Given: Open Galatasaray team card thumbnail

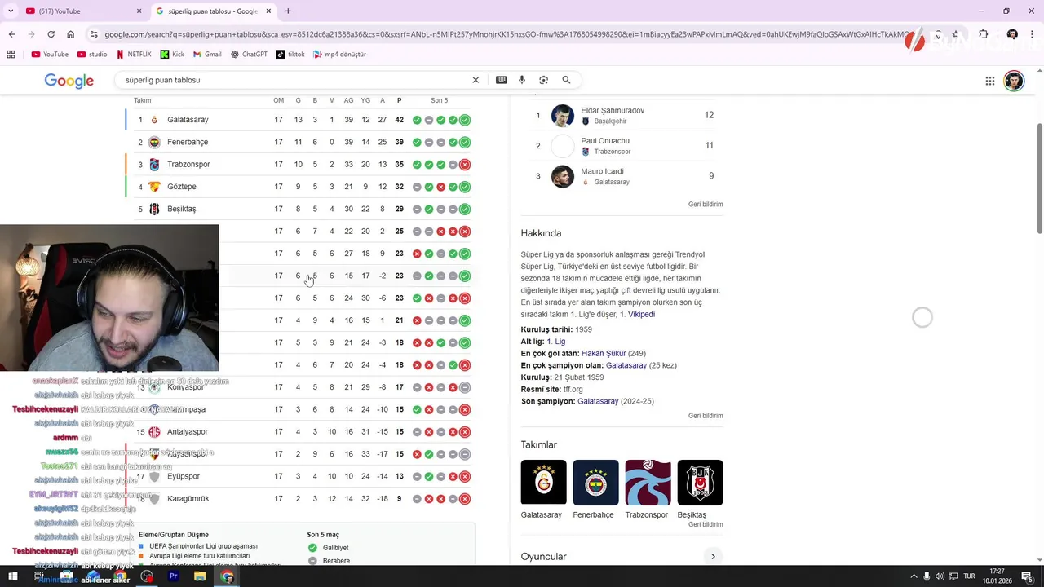Looking at the screenshot, I should coord(543,489).
